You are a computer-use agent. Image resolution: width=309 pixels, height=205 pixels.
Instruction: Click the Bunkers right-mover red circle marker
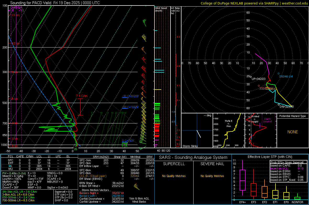tap(259, 86)
